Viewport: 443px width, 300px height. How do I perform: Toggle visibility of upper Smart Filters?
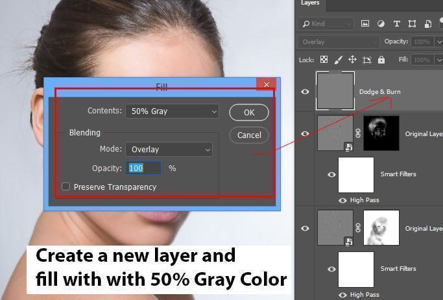tap(331, 174)
